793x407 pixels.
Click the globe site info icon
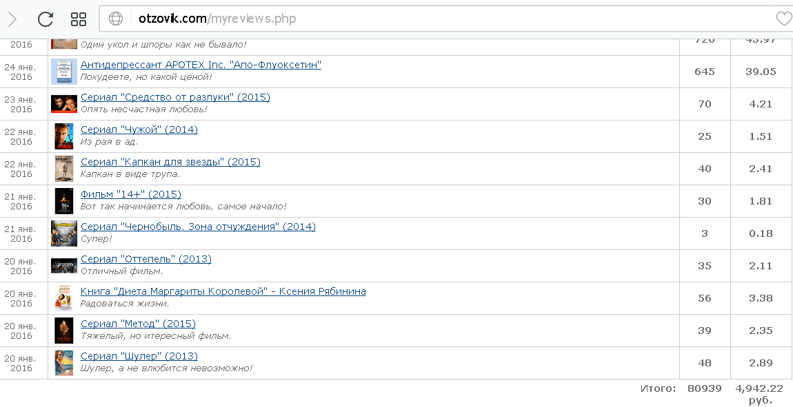116,19
